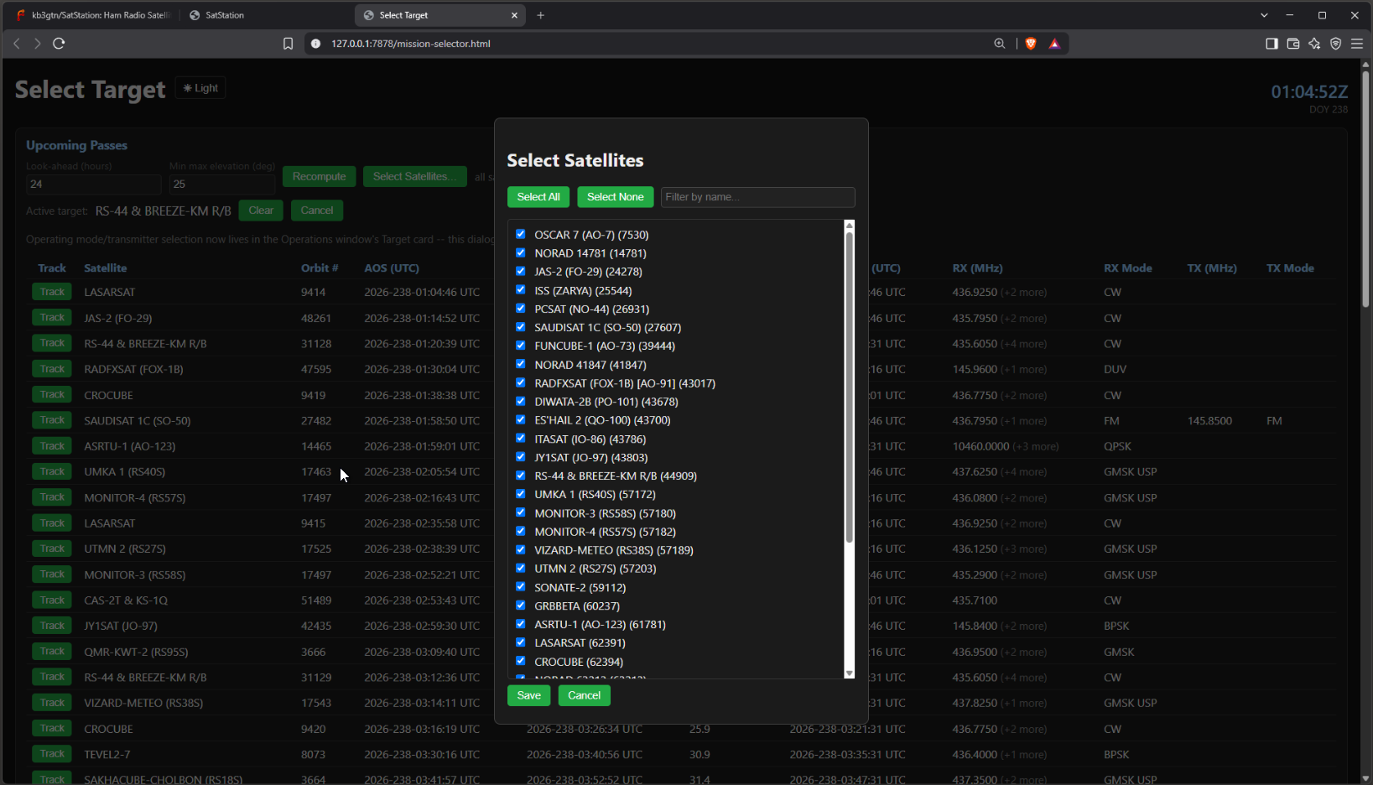This screenshot has height=785, width=1373.
Task: Uncheck NORAD 14781 checkbox
Action: point(520,252)
